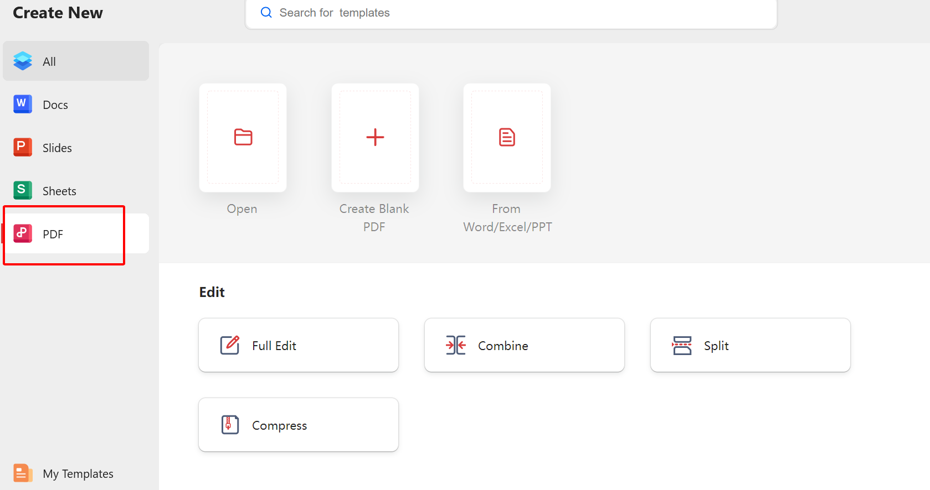
Task: Click the green Sheets S icon
Action: click(23, 190)
